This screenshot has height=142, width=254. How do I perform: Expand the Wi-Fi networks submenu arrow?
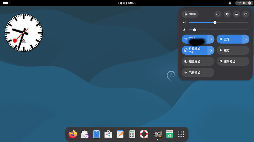click(x=211, y=39)
